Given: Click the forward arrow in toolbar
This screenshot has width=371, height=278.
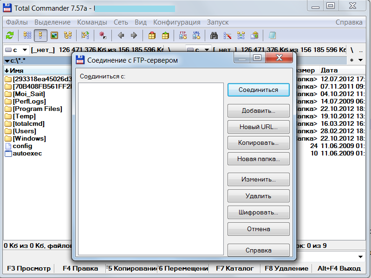Looking at the screenshot, I should [x=134, y=35].
